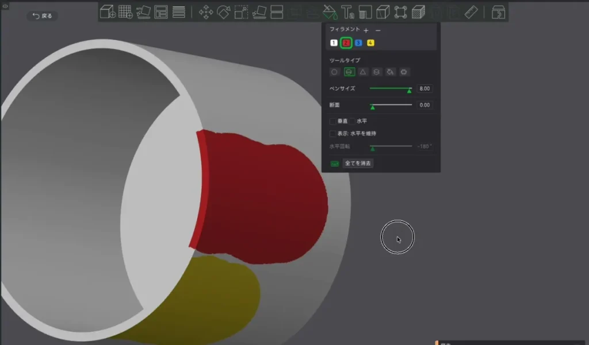Select yellow filament 4 swatch

click(x=370, y=42)
